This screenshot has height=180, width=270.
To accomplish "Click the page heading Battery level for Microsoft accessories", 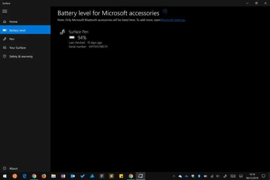I will 108,13.
